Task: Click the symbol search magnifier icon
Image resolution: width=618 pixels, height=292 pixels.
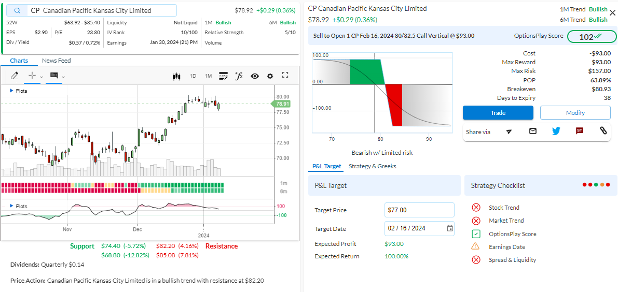Action: pyautogui.click(x=17, y=10)
